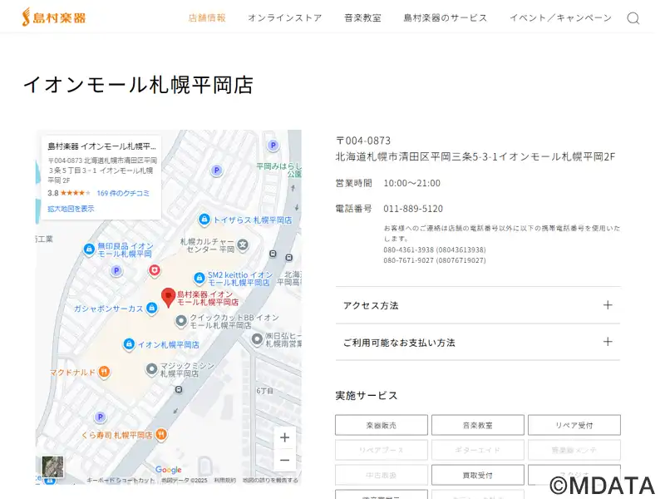Click the SM2 keittio shopping pin
The height and width of the screenshot is (499, 665).
coord(199,278)
